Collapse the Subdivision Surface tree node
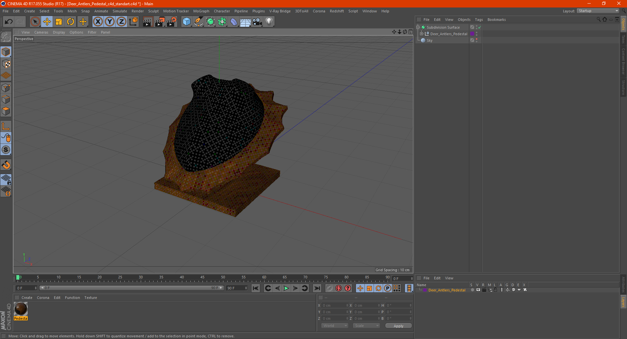627x339 pixels. (x=418, y=27)
